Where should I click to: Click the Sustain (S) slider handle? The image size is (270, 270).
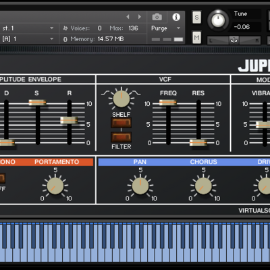tap(38, 103)
